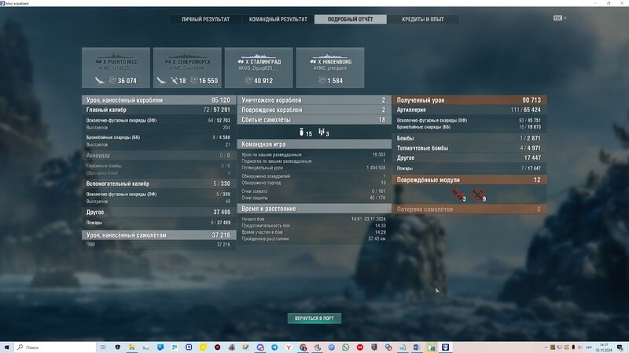This screenshot has width=629, height=353.
Task: Open the taskbar clock and date
Action: click(x=604, y=347)
